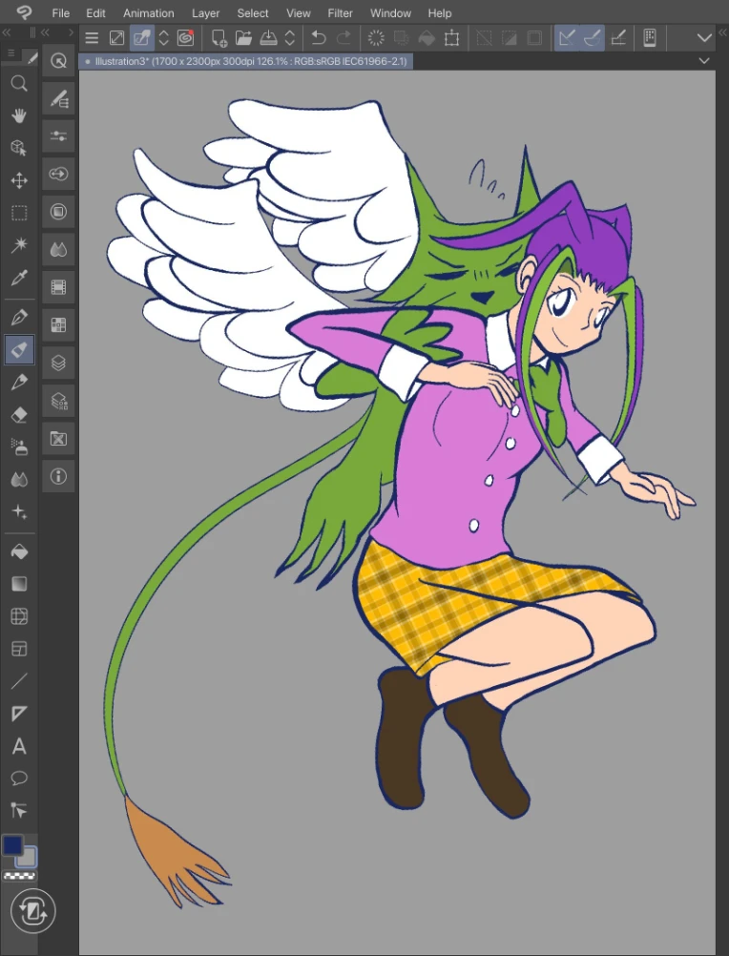729x956 pixels.
Task: Select the Pen nib tool
Action: [x=19, y=317]
